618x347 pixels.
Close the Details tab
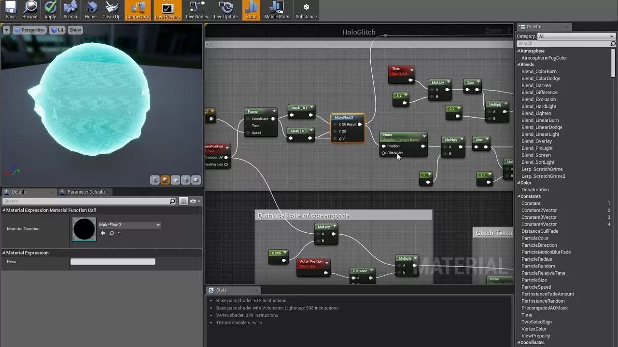coord(52,192)
